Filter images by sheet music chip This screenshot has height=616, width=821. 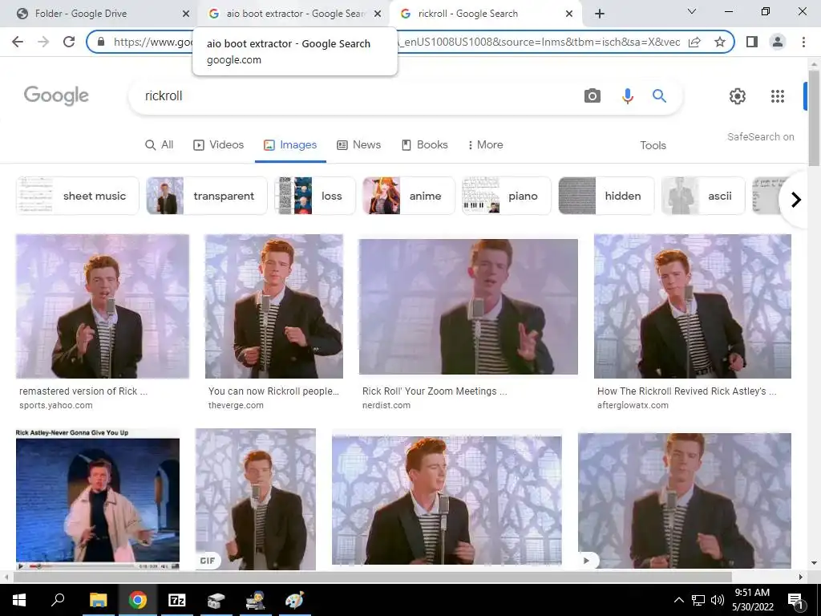click(x=78, y=196)
